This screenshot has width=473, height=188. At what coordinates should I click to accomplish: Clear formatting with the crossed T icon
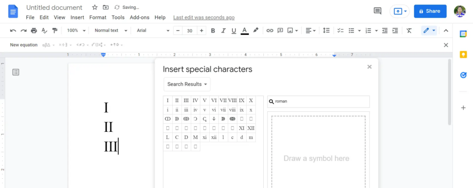(x=409, y=30)
